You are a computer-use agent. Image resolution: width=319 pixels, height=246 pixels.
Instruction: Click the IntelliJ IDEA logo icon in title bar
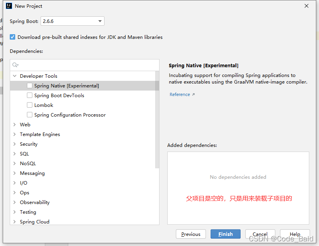pyautogui.click(x=9, y=6)
